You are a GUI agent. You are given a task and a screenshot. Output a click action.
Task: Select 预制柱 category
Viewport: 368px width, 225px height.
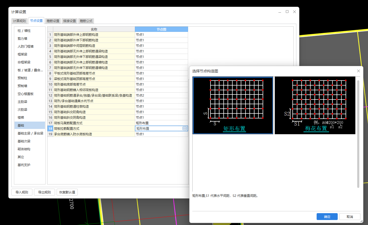pos(30,78)
